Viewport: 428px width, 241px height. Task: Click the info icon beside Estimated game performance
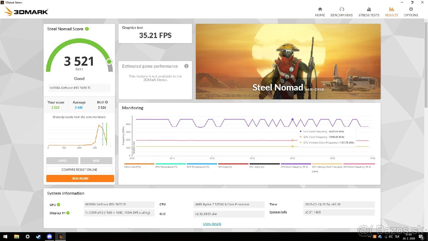[x=186, y=66]
